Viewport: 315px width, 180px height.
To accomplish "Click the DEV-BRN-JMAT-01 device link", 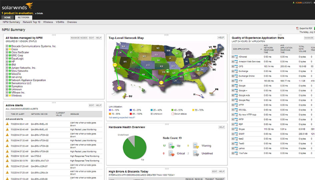I will 40,161.
